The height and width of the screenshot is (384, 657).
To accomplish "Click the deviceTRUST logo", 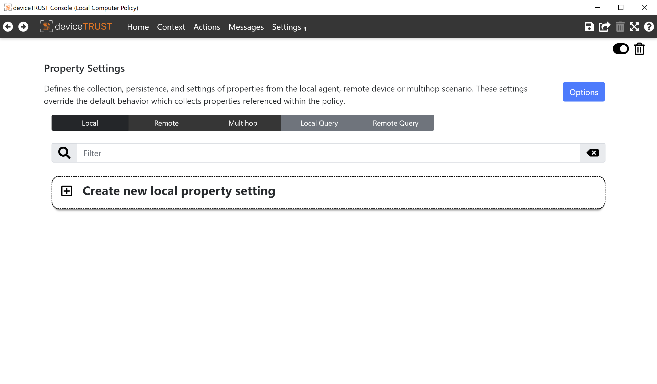I will tap(76, 27).
